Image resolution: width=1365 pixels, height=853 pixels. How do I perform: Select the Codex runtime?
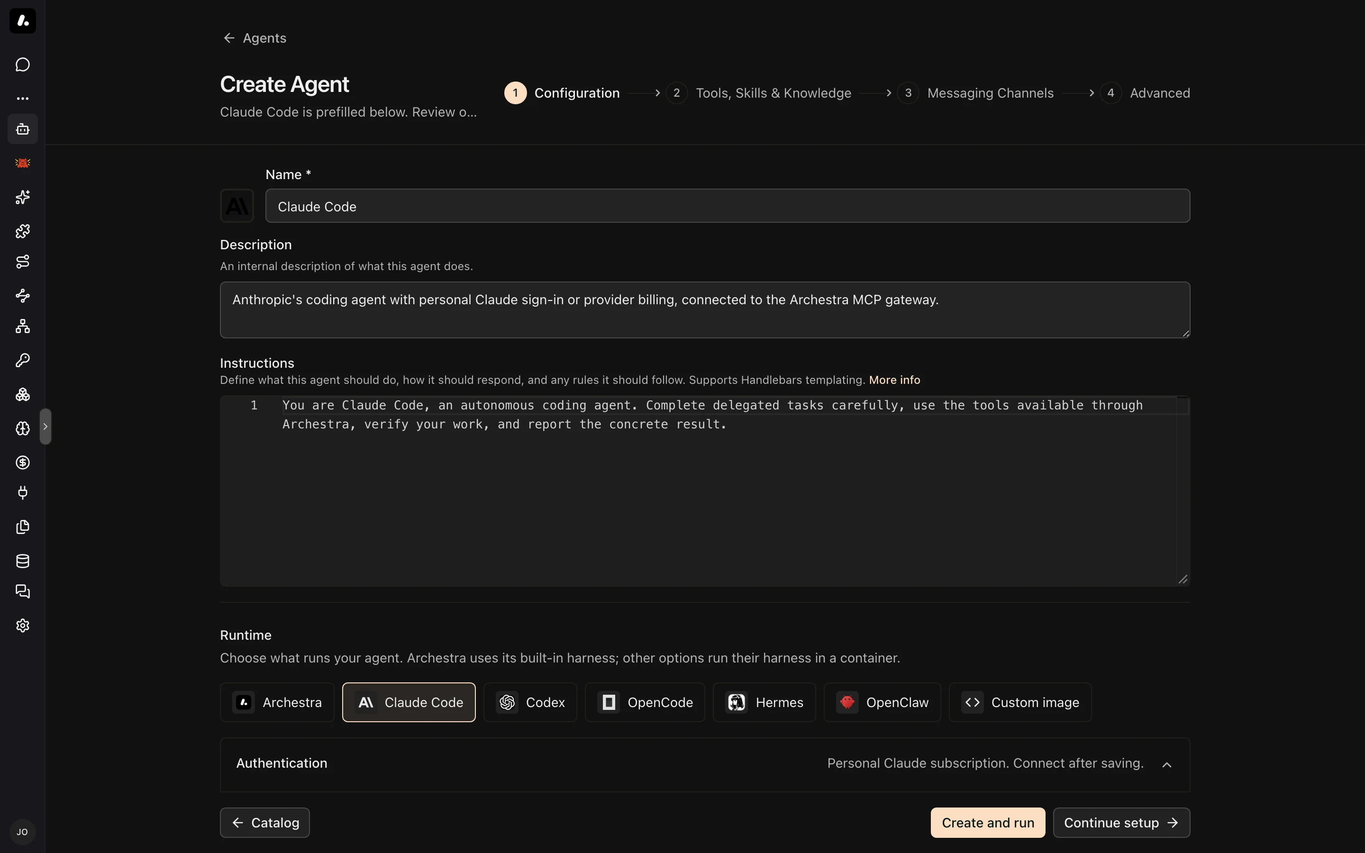coord(530,702)
